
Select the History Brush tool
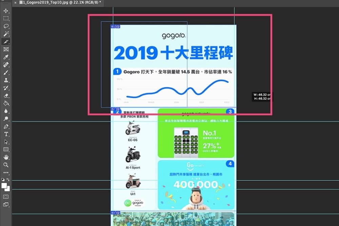click(6, 88)
